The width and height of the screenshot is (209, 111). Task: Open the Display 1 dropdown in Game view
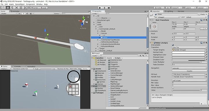pos(6,69)
